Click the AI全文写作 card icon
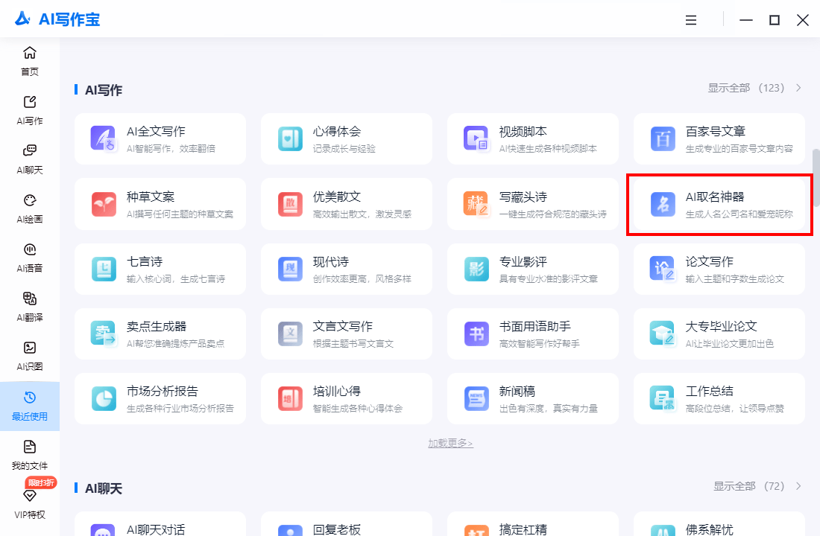The height and width of the screenshot is (536, 820). (x=103, y=138)
